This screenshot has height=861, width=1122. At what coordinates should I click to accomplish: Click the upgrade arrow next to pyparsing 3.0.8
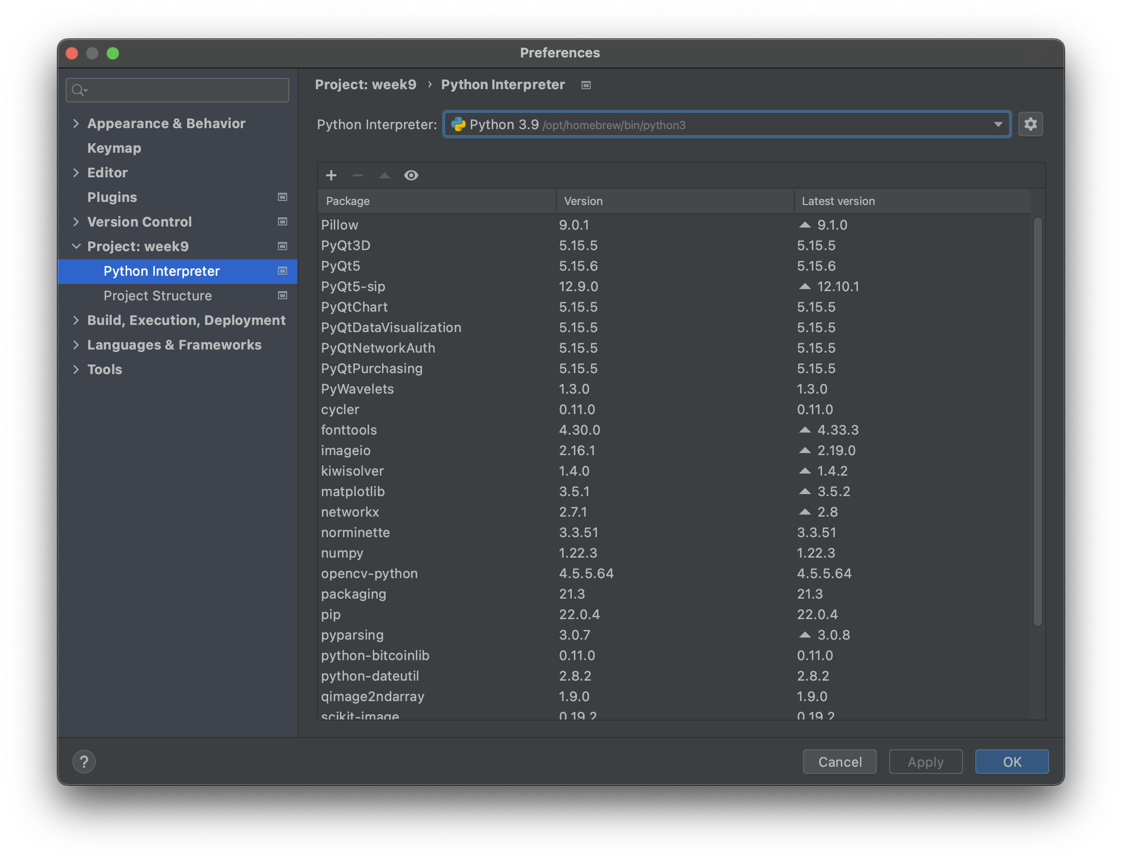805,634
